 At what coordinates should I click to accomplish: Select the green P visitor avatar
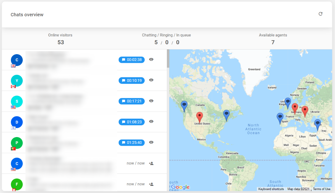pyautogui.click(x=17, y=143)
